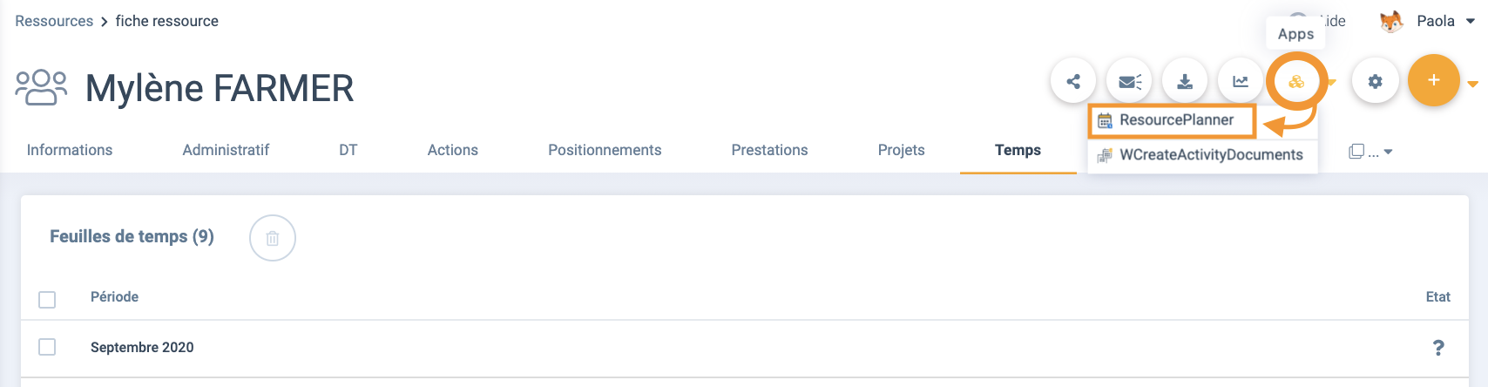Go to the Ressources breadcrumb link
Screen dimensions: 1488x387
point(54,21)
